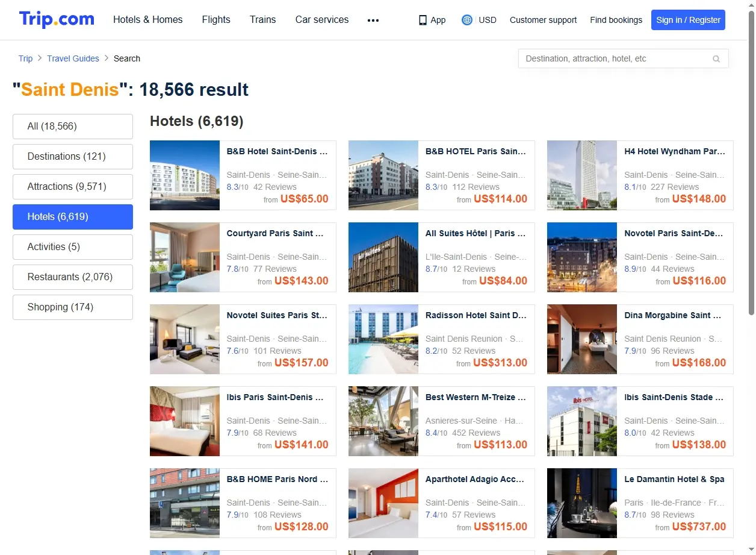Click 8.9/10 rating on Novotel Paris Saint-De...
Viewport: 756px width, 555px height.
click(635, 269)
